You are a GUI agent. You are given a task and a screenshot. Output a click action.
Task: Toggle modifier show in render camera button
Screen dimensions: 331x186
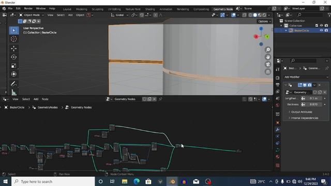pyautogui.click(x=309, y=85)
